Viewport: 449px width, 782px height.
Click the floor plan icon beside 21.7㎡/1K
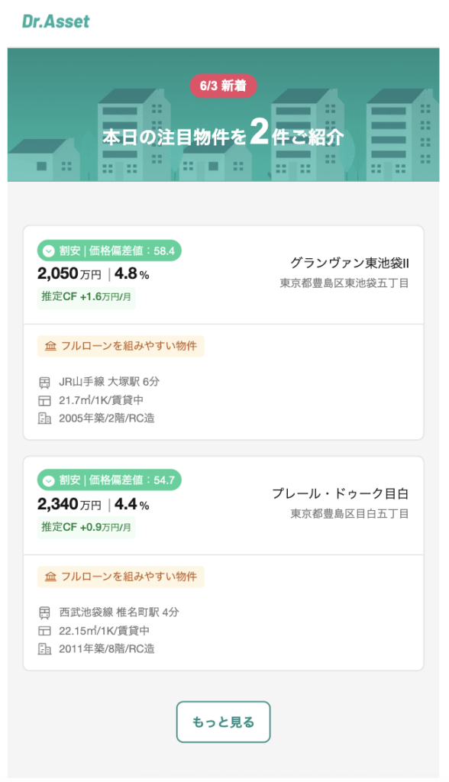click(44, 400)
